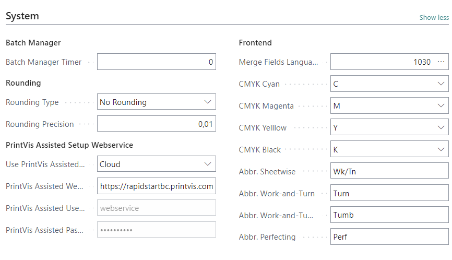
Task: Select the PrintVis Assisted Webservice URL field
Action: tap(156, 186)
